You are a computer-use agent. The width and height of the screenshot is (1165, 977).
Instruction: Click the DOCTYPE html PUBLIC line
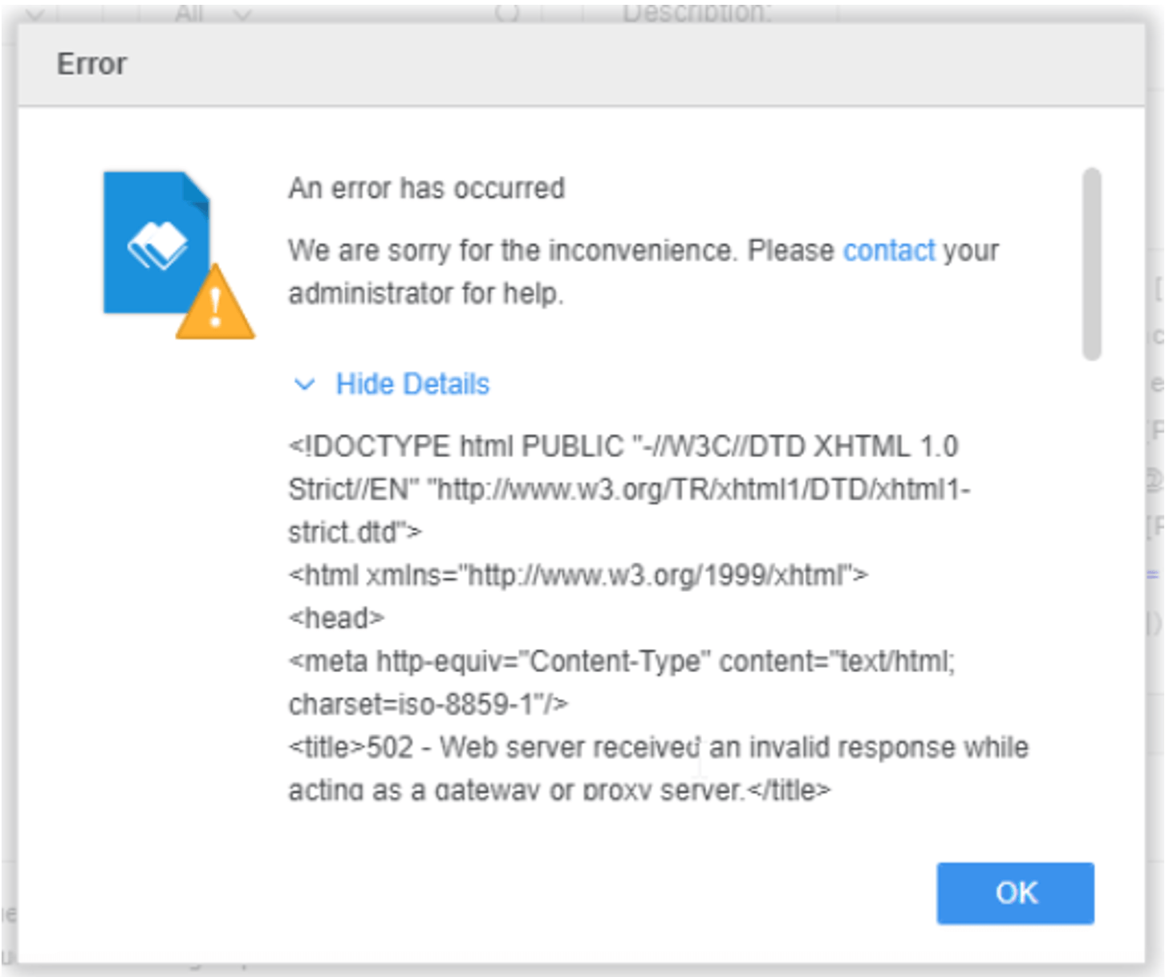tap(623, 446)
